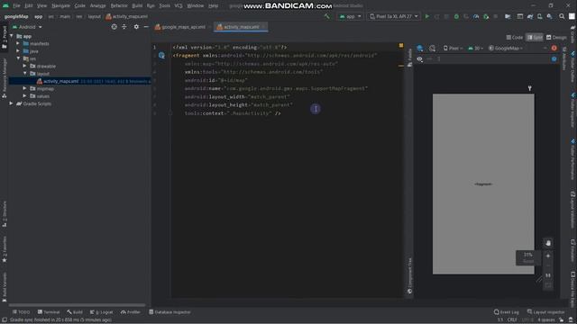Screen dimensions: 577x324
Task: Click the fragment preview on design surface
Action: coord(483,184)
